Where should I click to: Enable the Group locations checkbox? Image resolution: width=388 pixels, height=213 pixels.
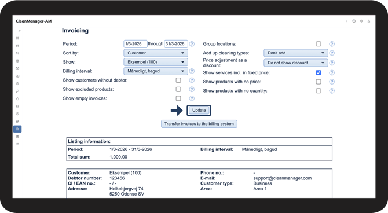tap(319, 44)
